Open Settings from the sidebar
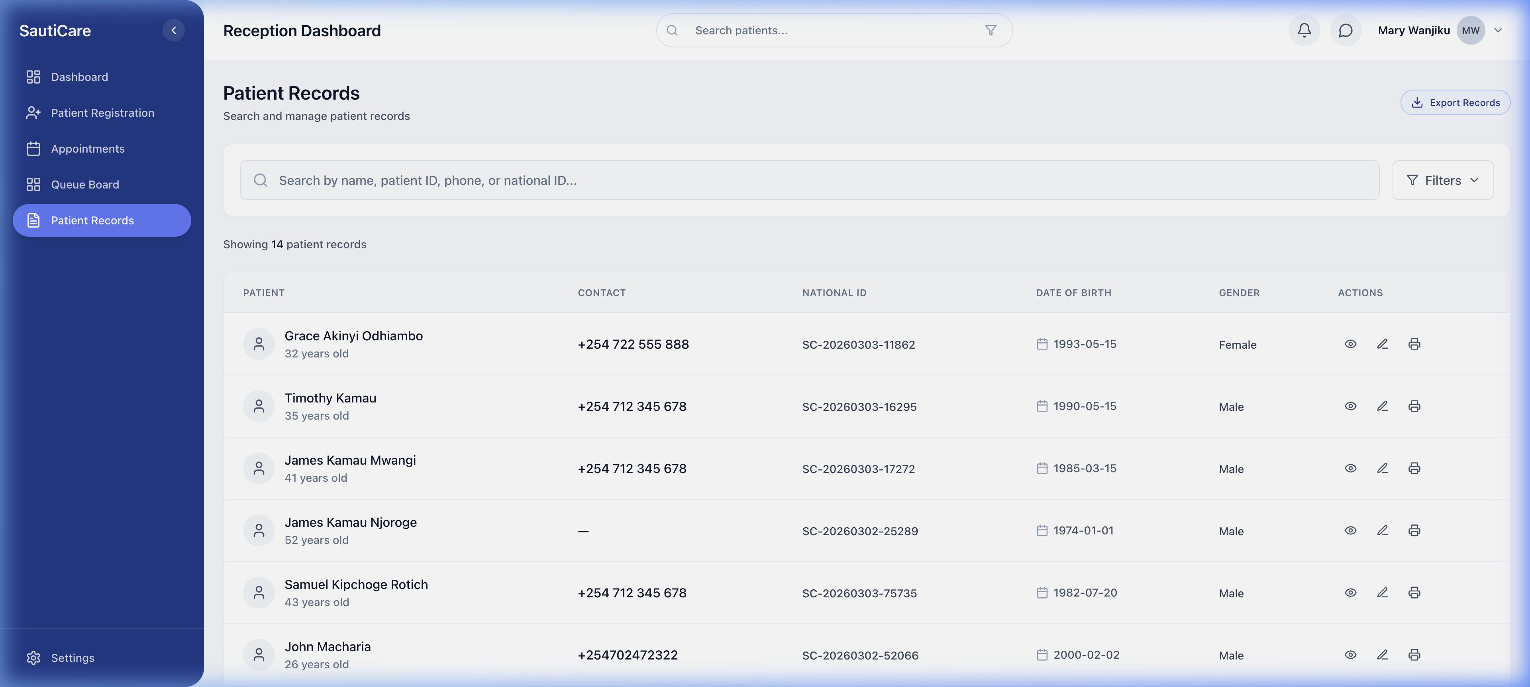Image resolution: width=1530 pixels, height=687 pixels. point(73,658)
